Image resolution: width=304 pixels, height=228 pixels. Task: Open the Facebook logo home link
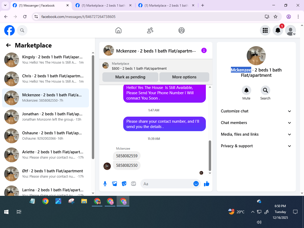click(x=9, y=30)
